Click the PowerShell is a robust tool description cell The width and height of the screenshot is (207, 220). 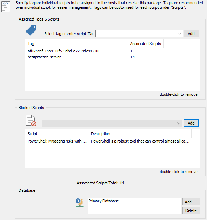pyautogui.click(x=140, y=141)
